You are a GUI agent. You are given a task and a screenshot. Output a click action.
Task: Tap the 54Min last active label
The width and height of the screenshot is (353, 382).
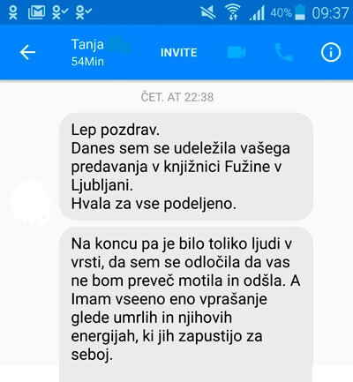[x=87, y=62]
